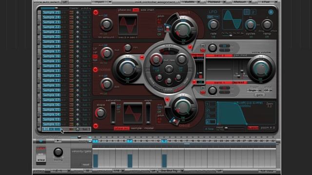Screen dimensions: 312x175
Task: Select phase osc mode for oscillator 2
Action: [121, 128]
